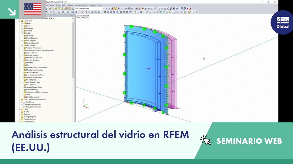Click the Materials folder icon in navigator

[x=25, y=28]
